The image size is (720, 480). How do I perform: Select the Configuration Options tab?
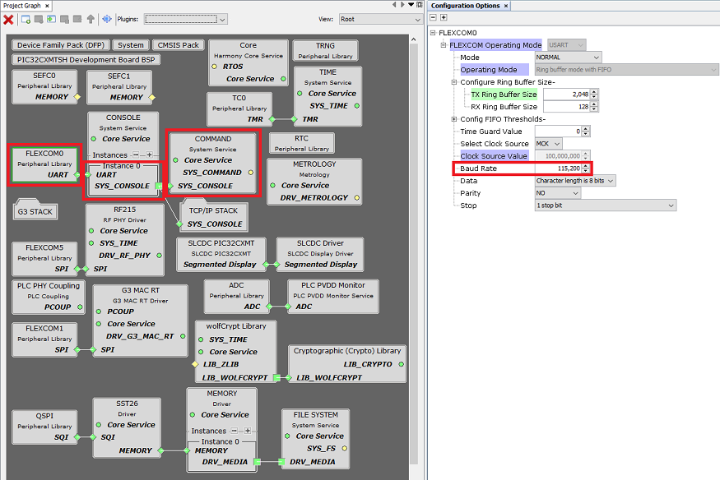coord(465,6)
